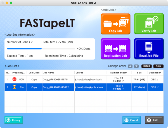Click Remaining Time : Calculating label
The height and width of the screenshot is (128, 168).
(64, 56)
